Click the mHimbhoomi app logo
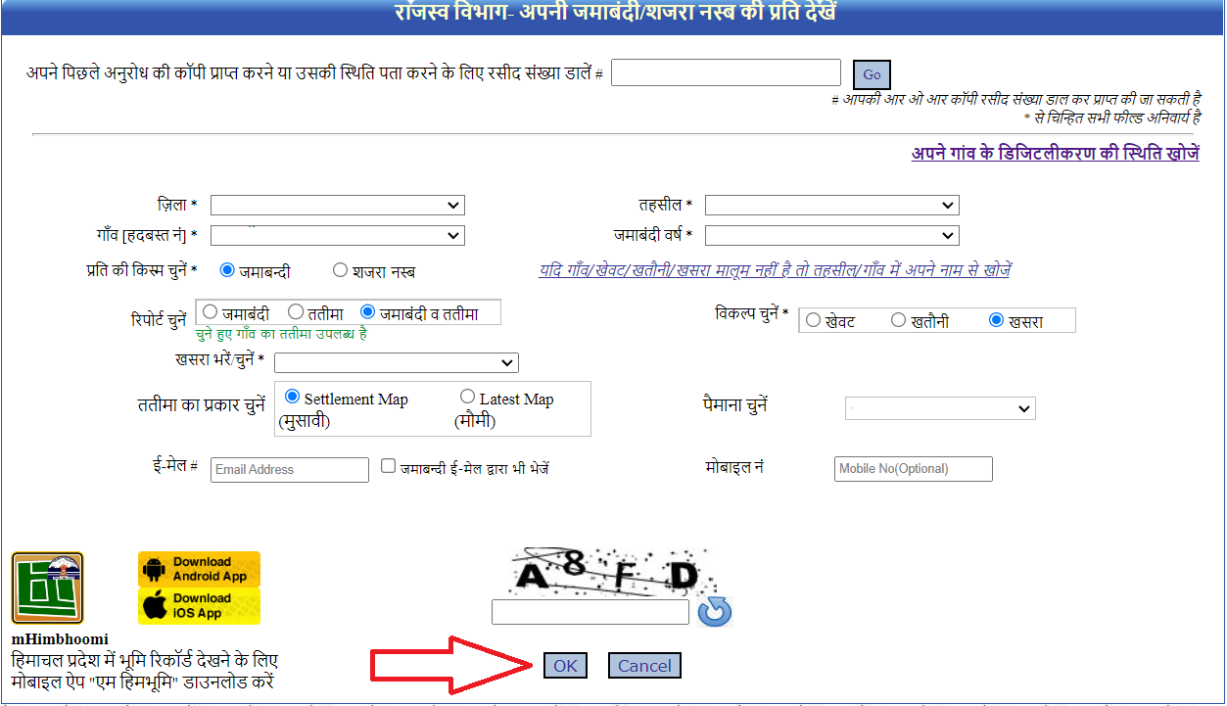Viewport: 1227px width, 706px height. coord(47,588)
